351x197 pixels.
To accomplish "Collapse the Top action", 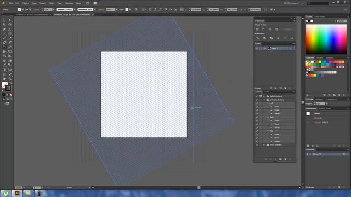I will 268,131.
